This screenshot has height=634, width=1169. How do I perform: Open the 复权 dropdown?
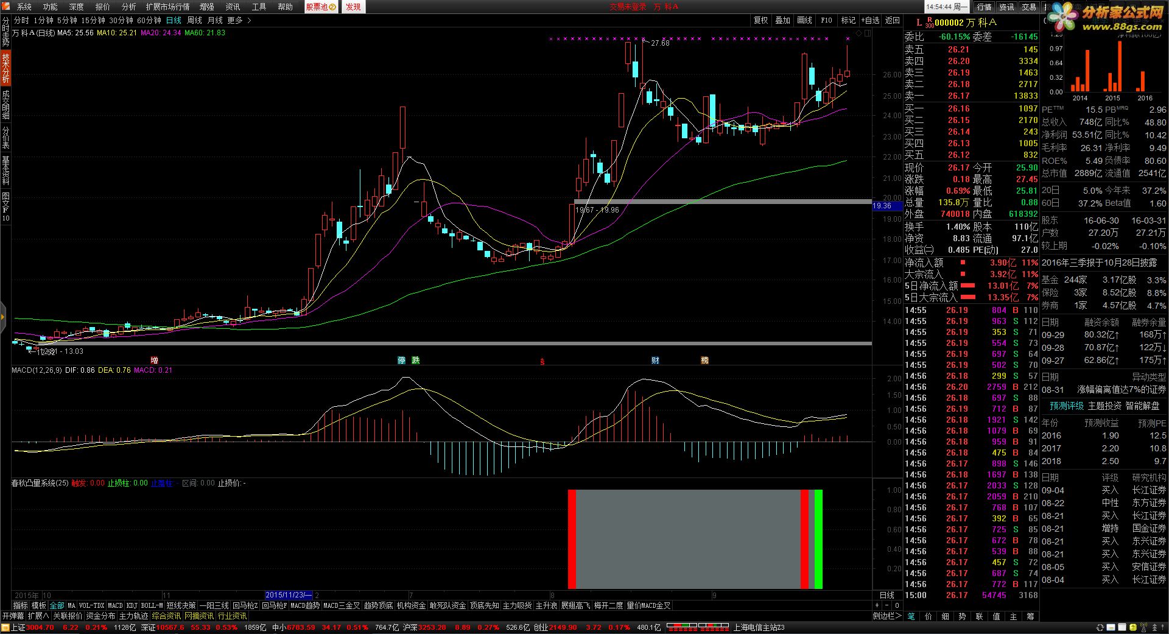(x=760, y=20)
